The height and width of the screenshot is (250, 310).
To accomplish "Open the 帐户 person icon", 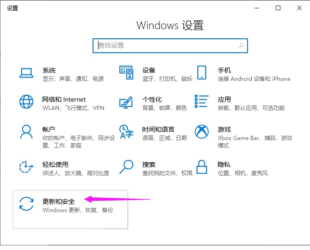I will (x=26, y=132).
